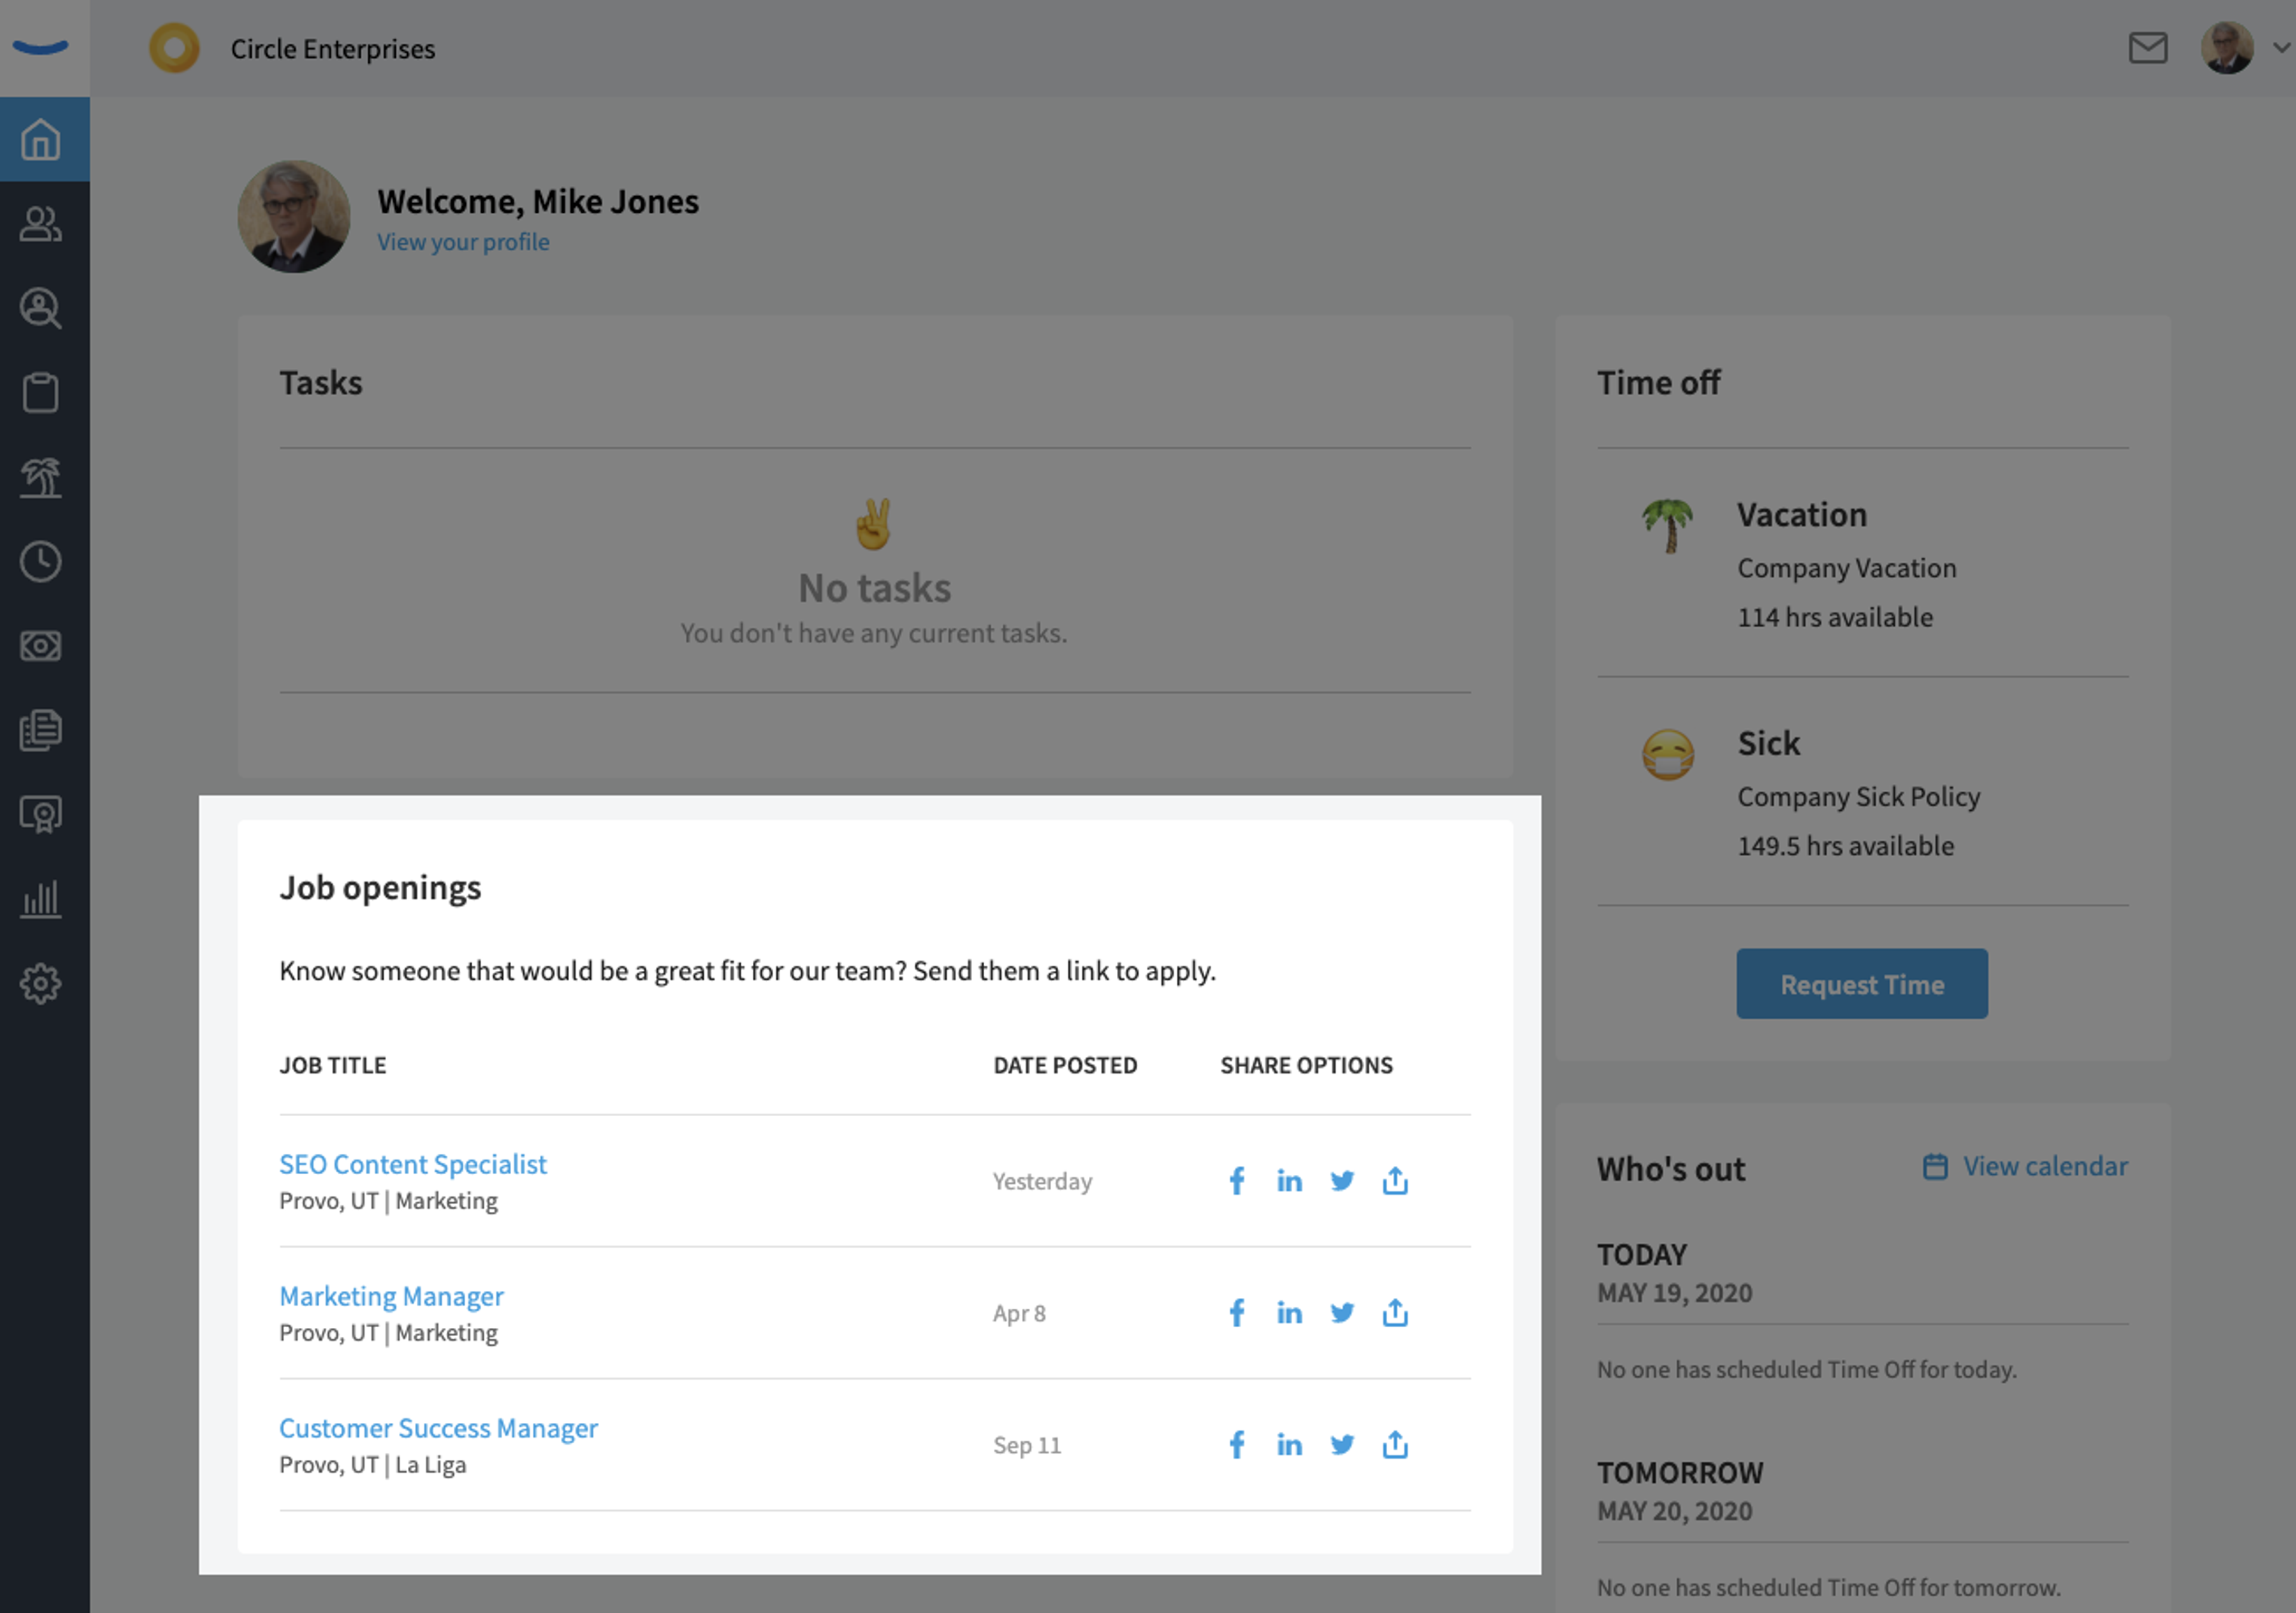Share Customer Success Manager on Twitter

pos(1342,1445)
